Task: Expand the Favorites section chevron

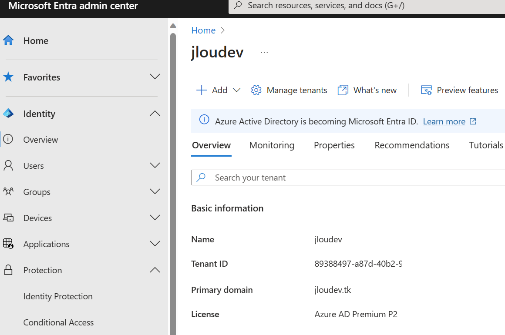Action: pyautogui.click(x=155, y=77)
